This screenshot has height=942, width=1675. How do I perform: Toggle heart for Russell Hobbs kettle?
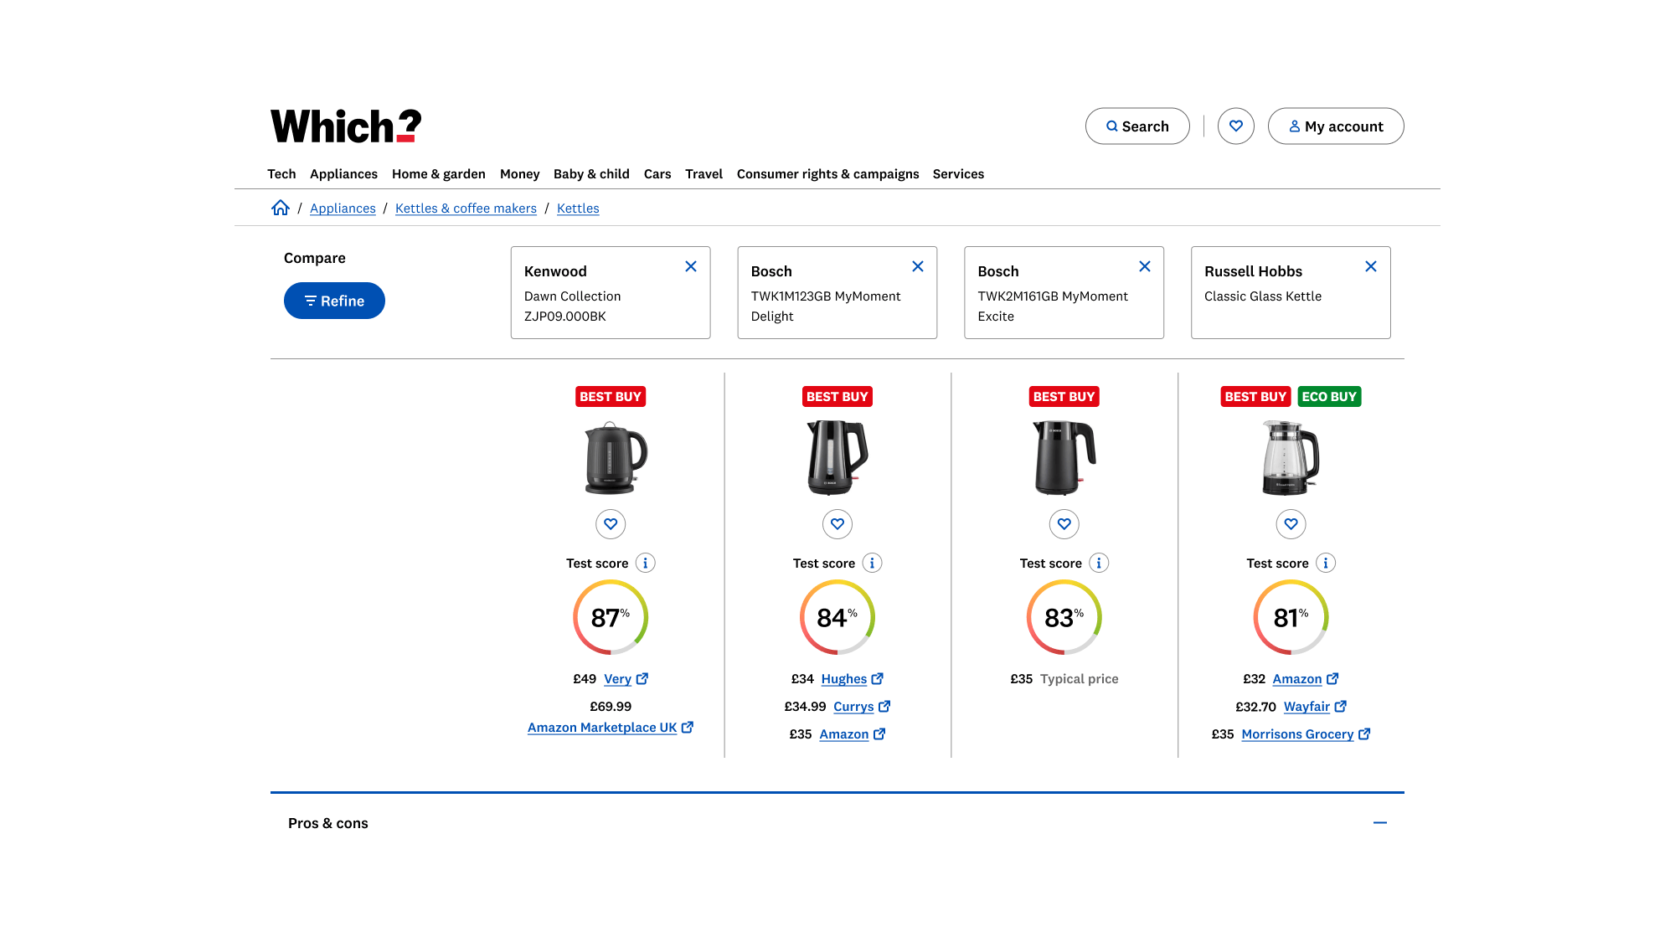tap(1291, 524)
